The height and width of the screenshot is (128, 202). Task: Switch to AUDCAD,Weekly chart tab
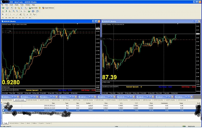click(x=32, y=100)
